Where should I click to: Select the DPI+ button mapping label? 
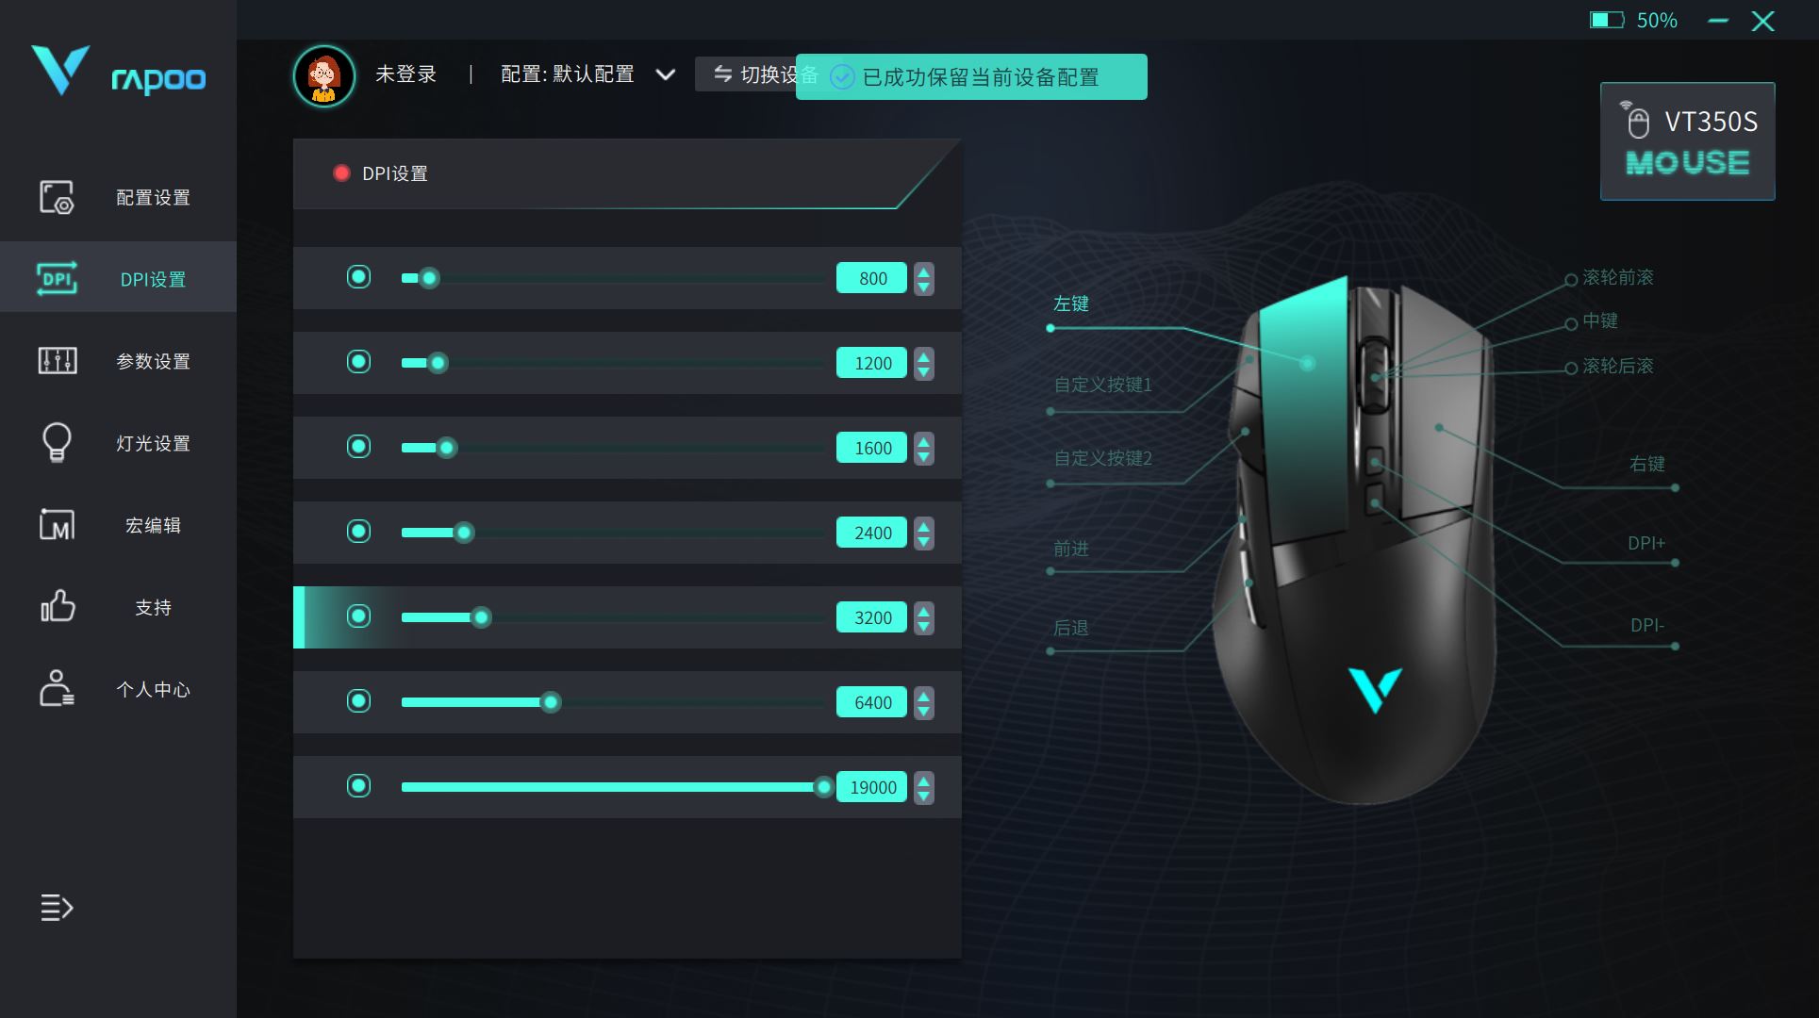1646,543
